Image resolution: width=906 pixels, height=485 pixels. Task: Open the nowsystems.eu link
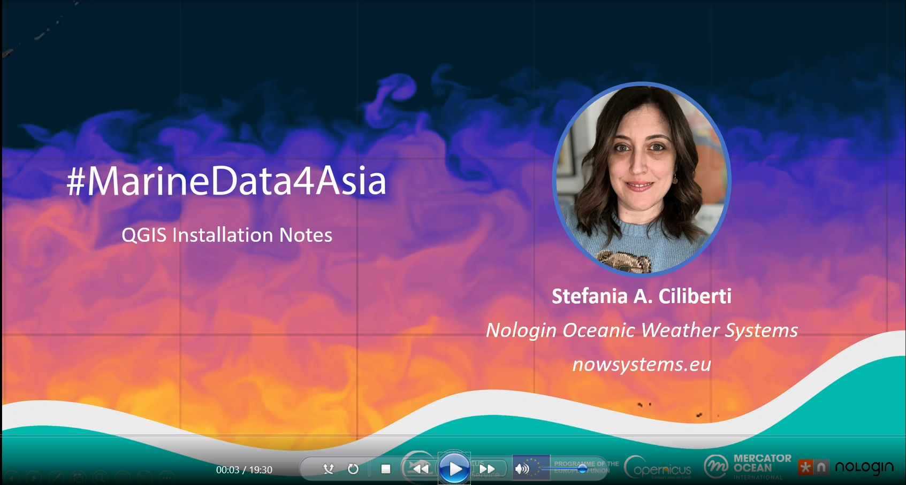pyautogui.click(x=642, y=364)
